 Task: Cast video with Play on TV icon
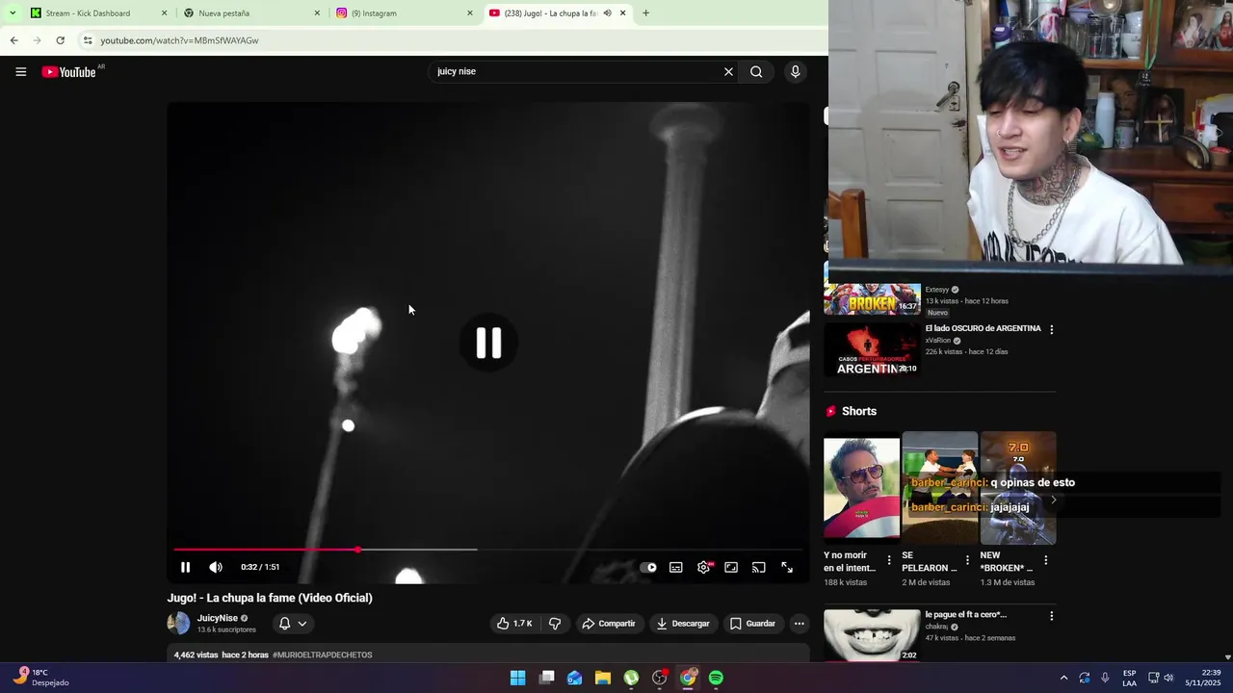coord(759,567)
